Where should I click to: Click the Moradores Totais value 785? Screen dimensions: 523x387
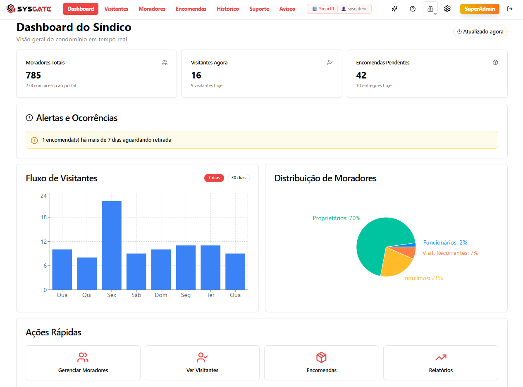[x=33, y=75]
